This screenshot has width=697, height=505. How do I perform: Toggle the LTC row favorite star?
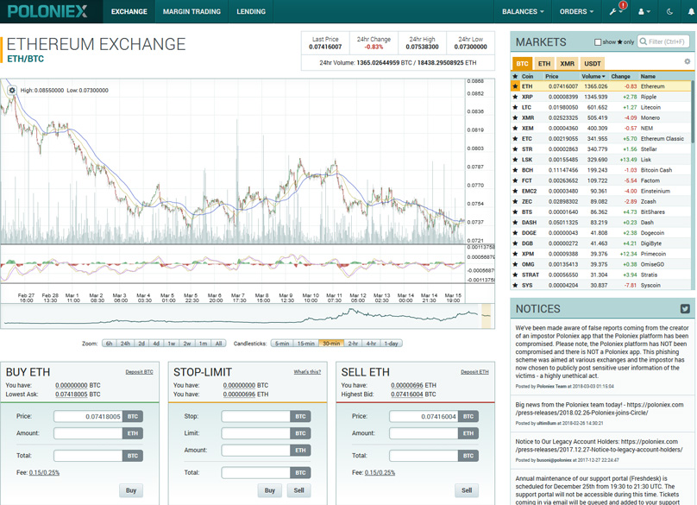(515, 107)
